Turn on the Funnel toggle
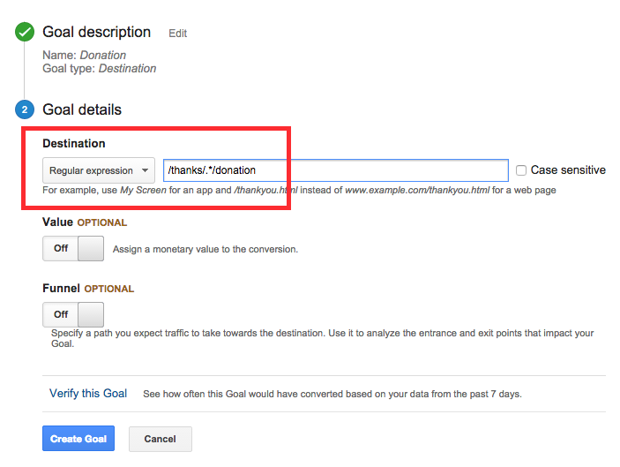 point(73,314)
